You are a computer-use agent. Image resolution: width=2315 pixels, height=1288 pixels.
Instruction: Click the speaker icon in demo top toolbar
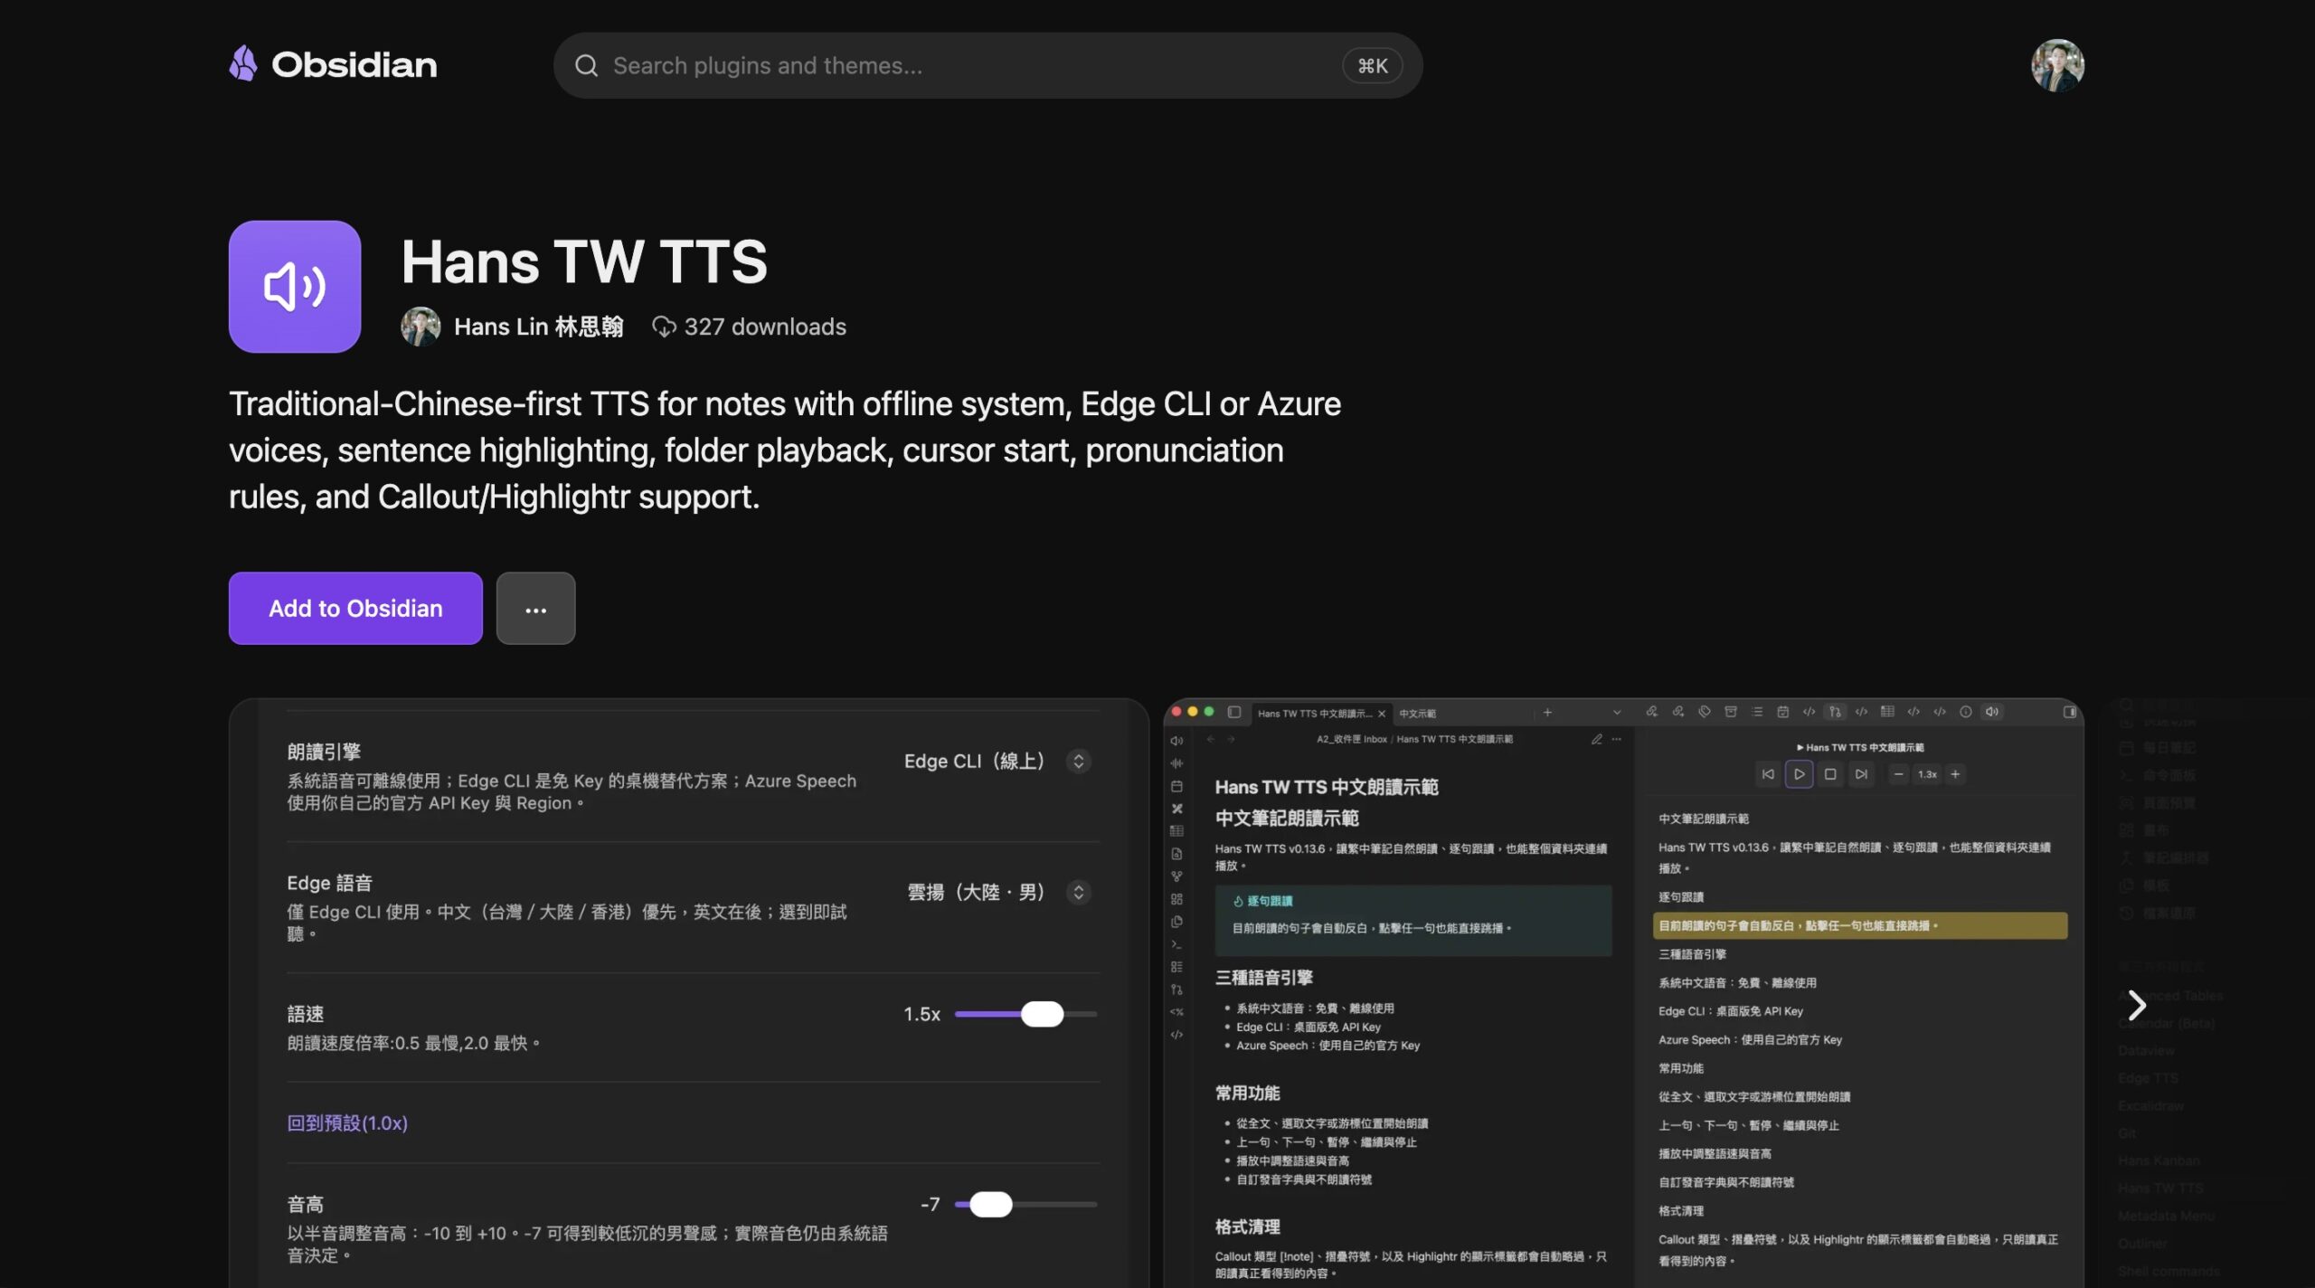(1992, 712)
